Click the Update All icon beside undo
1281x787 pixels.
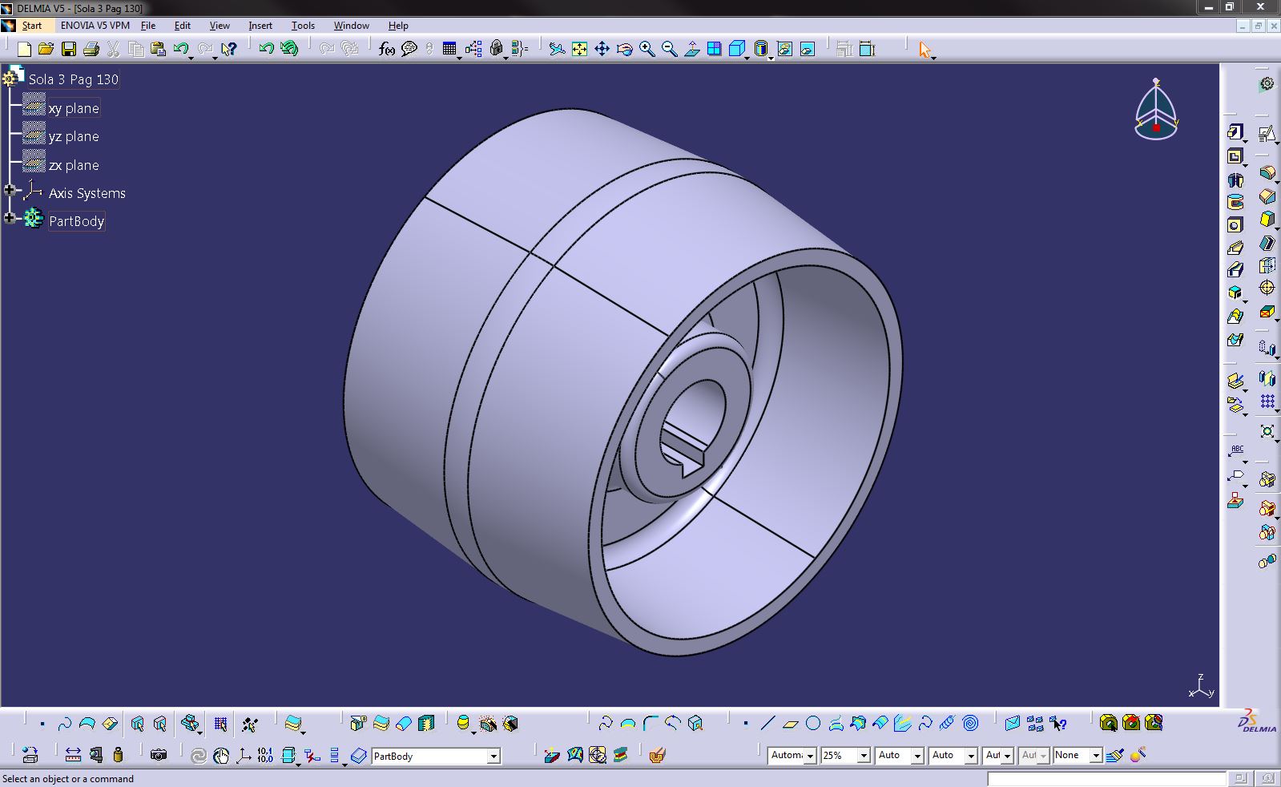pyautogui.click(x=288, y=49)
